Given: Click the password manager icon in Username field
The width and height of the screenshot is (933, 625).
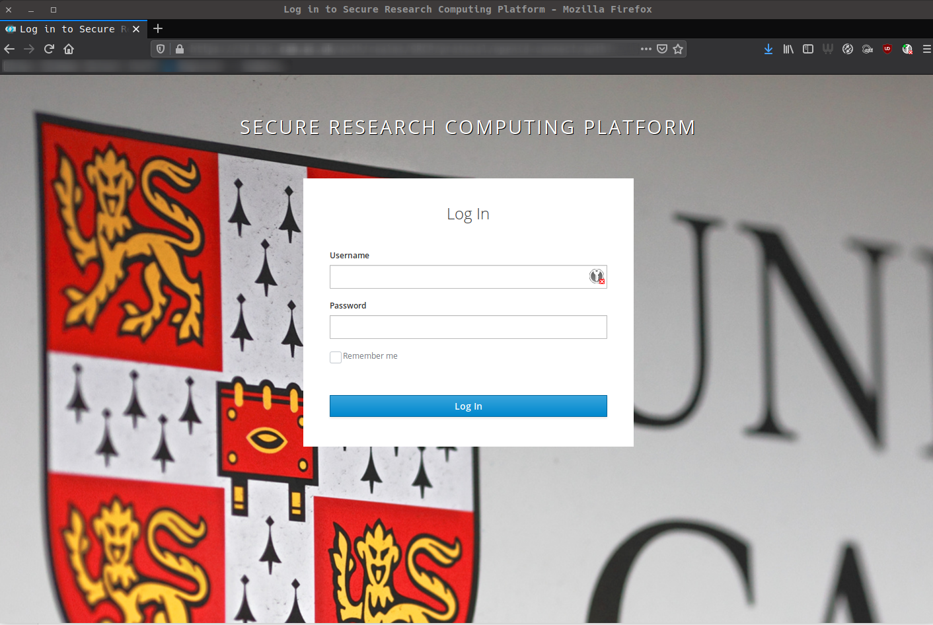Looking at the screenshot, I should pos(597,277).
